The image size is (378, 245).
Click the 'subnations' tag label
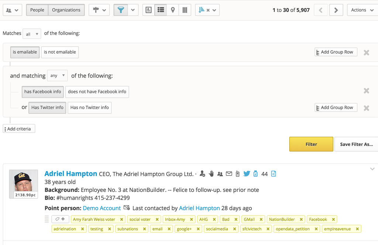[x=127, y=229]
